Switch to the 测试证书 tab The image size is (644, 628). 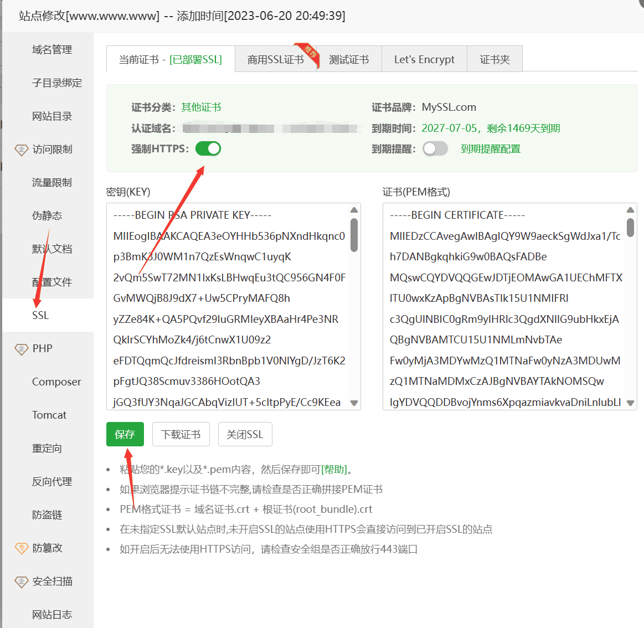(349, 59)
